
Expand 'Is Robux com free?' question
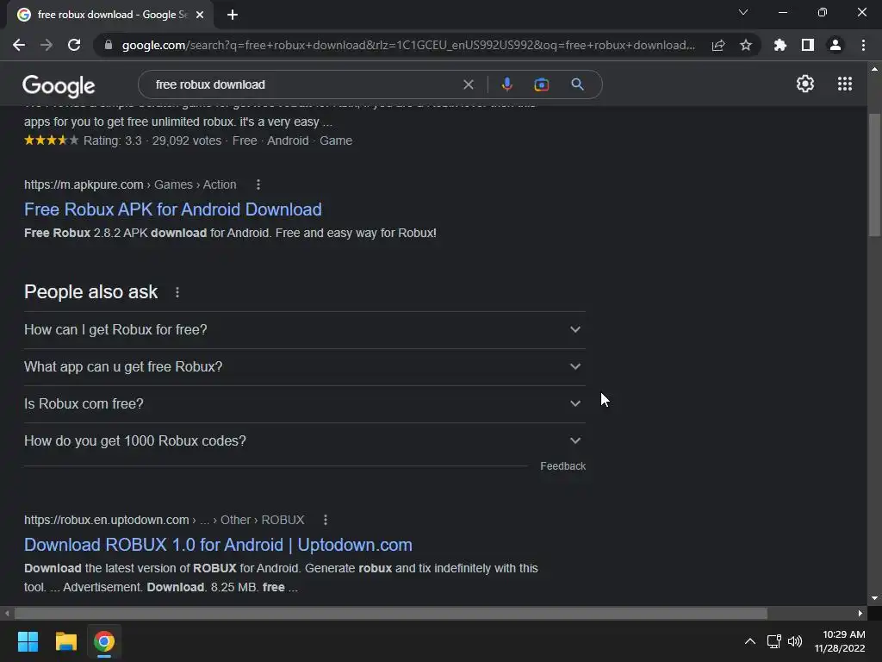click(304, 404)
